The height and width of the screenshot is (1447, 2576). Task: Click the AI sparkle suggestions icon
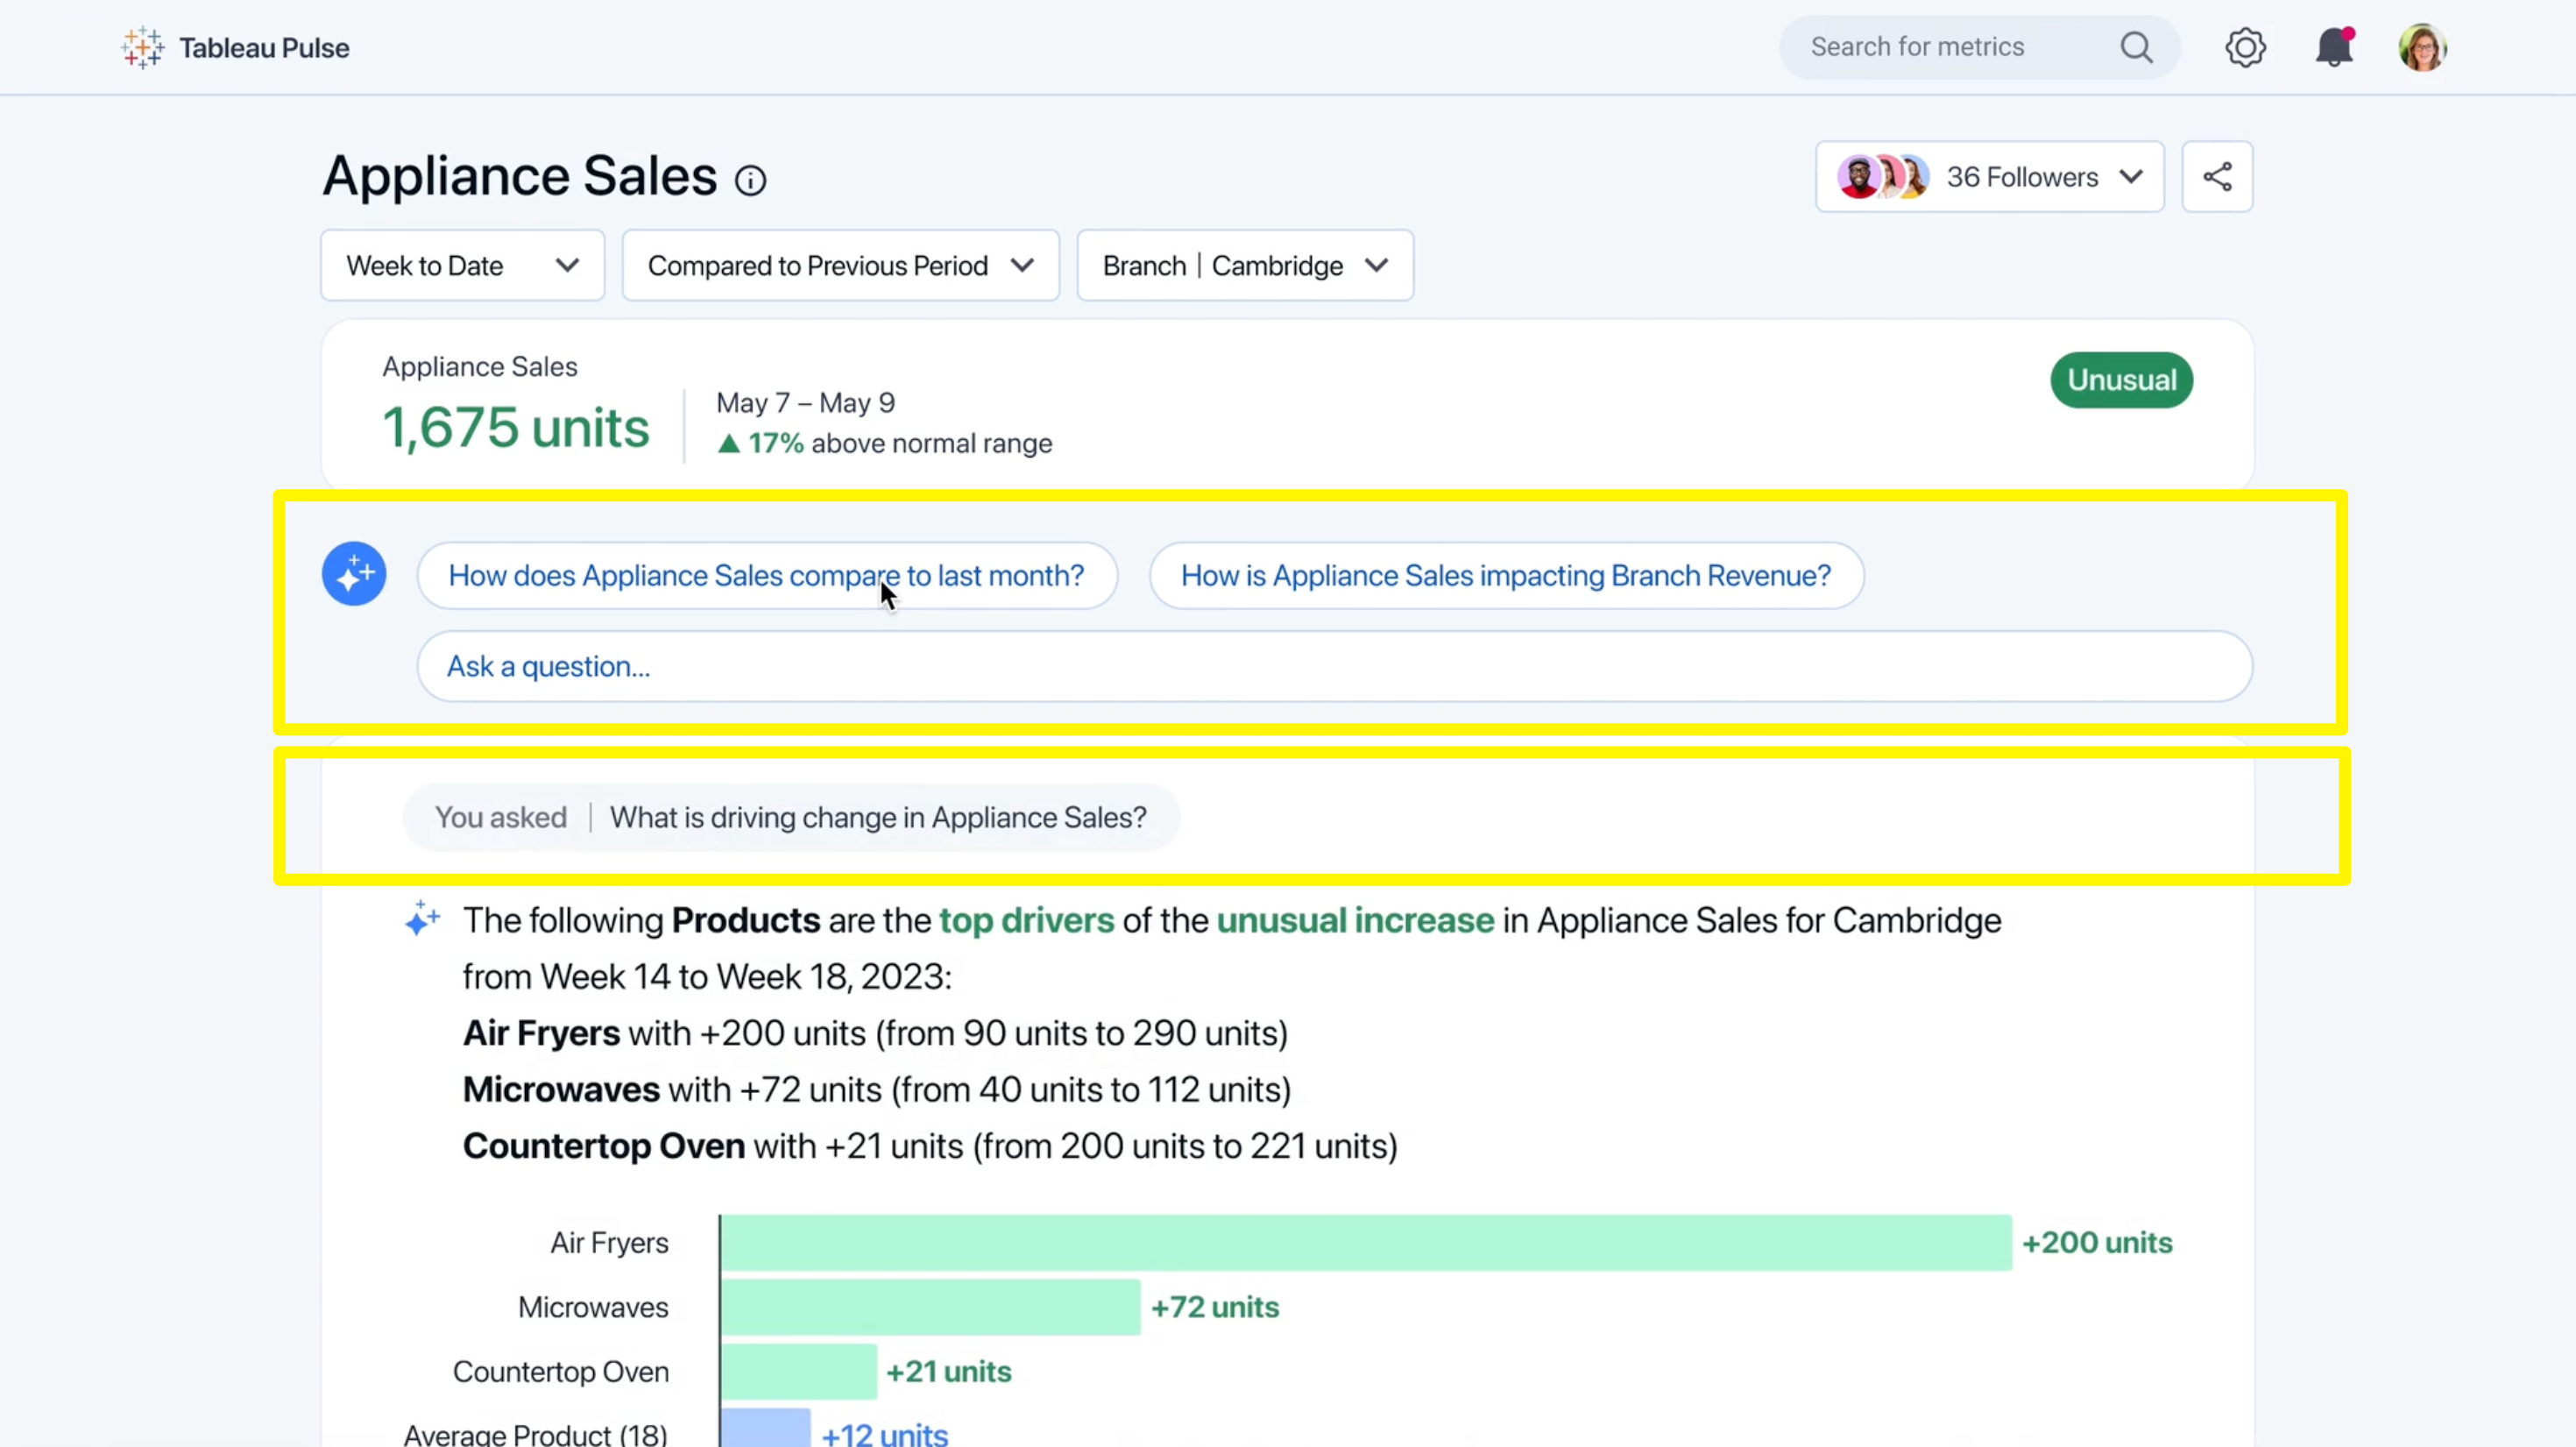(354, 573)
